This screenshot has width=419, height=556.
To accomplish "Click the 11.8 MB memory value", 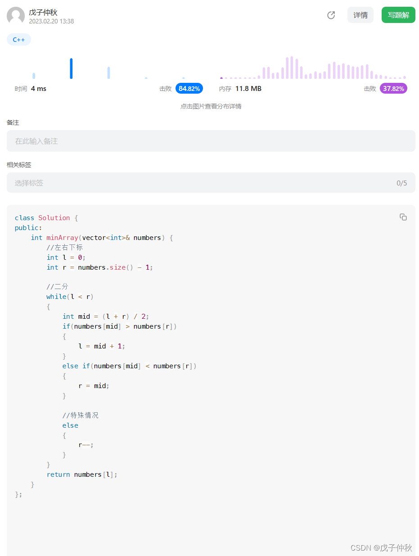I will click(x=248, y=89).
